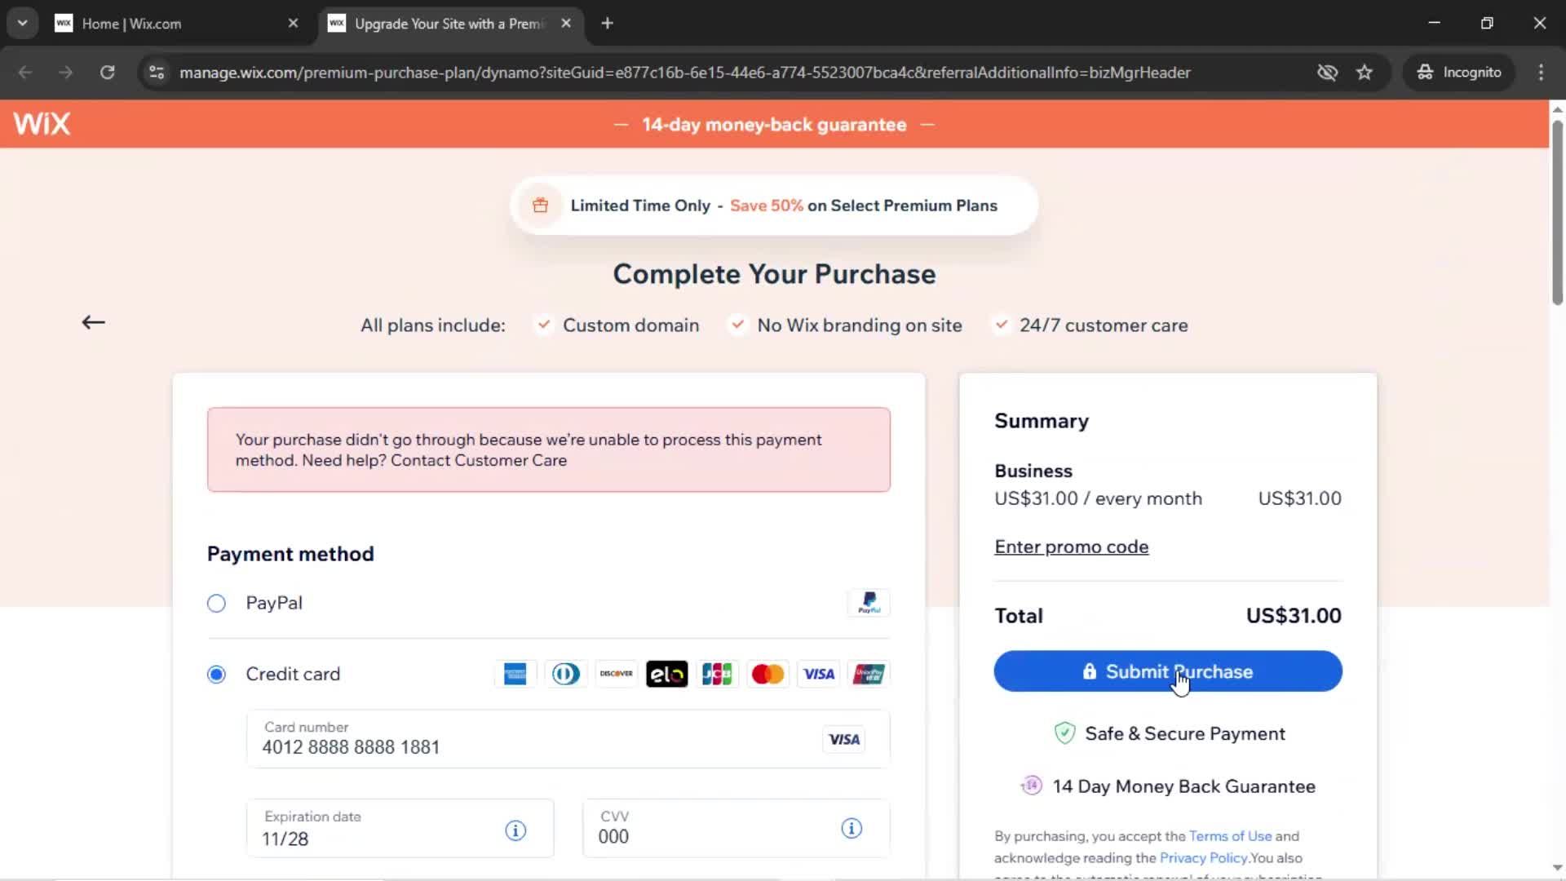Close the Home | Wix.com tab

(x=293, y=23)
